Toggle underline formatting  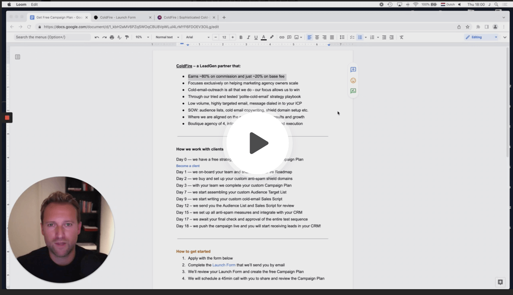(x=256, y=37)
